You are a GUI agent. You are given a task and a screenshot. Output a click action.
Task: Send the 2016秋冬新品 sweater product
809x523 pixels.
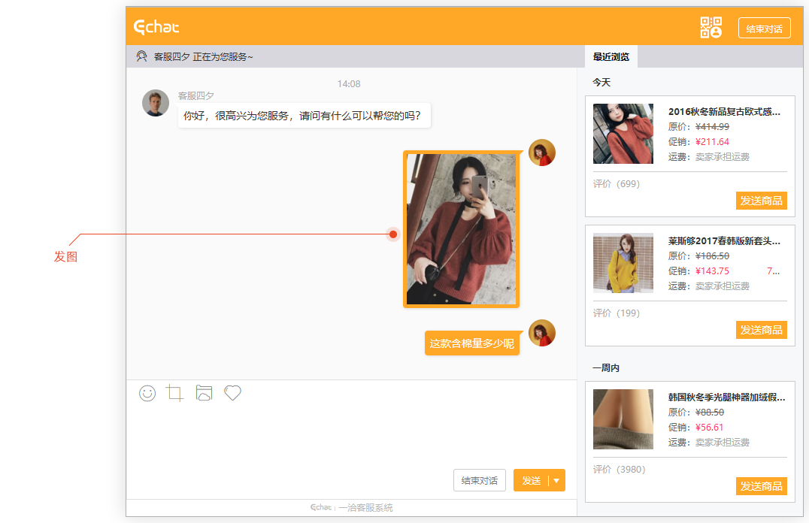761,201
